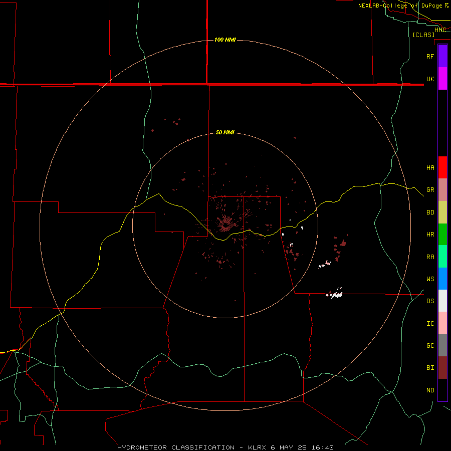Click the purple RF color swatch
Viewport: 451px width, 451px height.
(442, 56)
